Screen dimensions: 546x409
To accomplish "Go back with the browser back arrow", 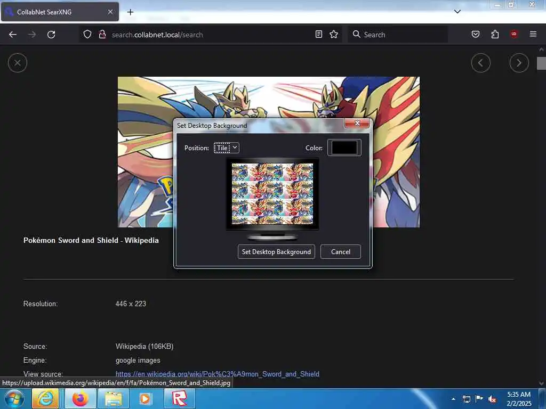I will [x=13, y=35].
